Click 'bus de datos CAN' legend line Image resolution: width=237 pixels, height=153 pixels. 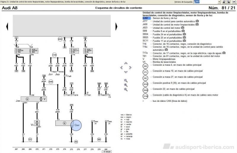click(170, 101)
